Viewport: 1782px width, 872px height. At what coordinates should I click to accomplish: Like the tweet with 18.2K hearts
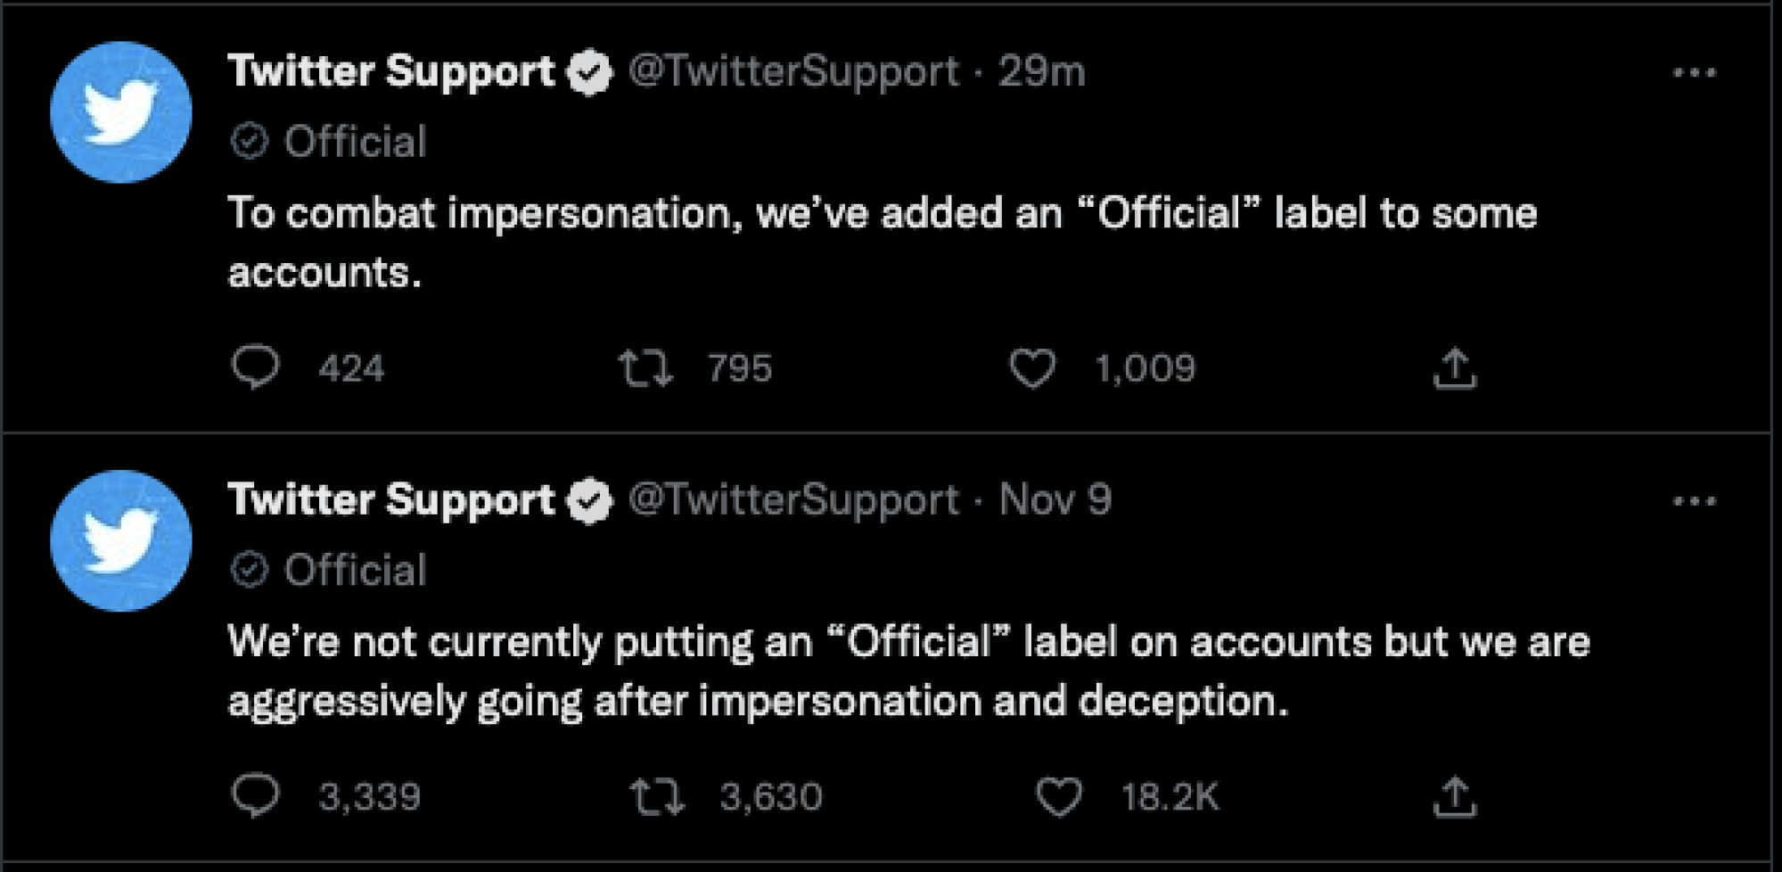[1058, 794]
